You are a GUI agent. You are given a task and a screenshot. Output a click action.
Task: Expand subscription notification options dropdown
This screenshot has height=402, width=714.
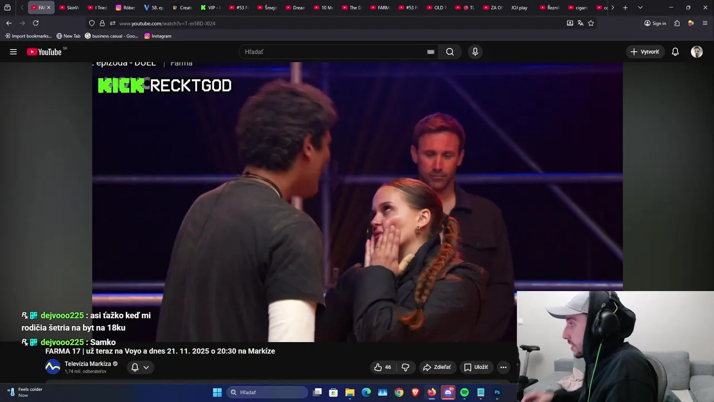pyautogui.click(x=146, y=367)
